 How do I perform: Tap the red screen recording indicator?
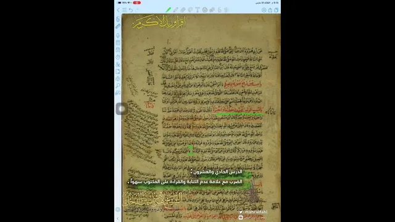(137, 2)
